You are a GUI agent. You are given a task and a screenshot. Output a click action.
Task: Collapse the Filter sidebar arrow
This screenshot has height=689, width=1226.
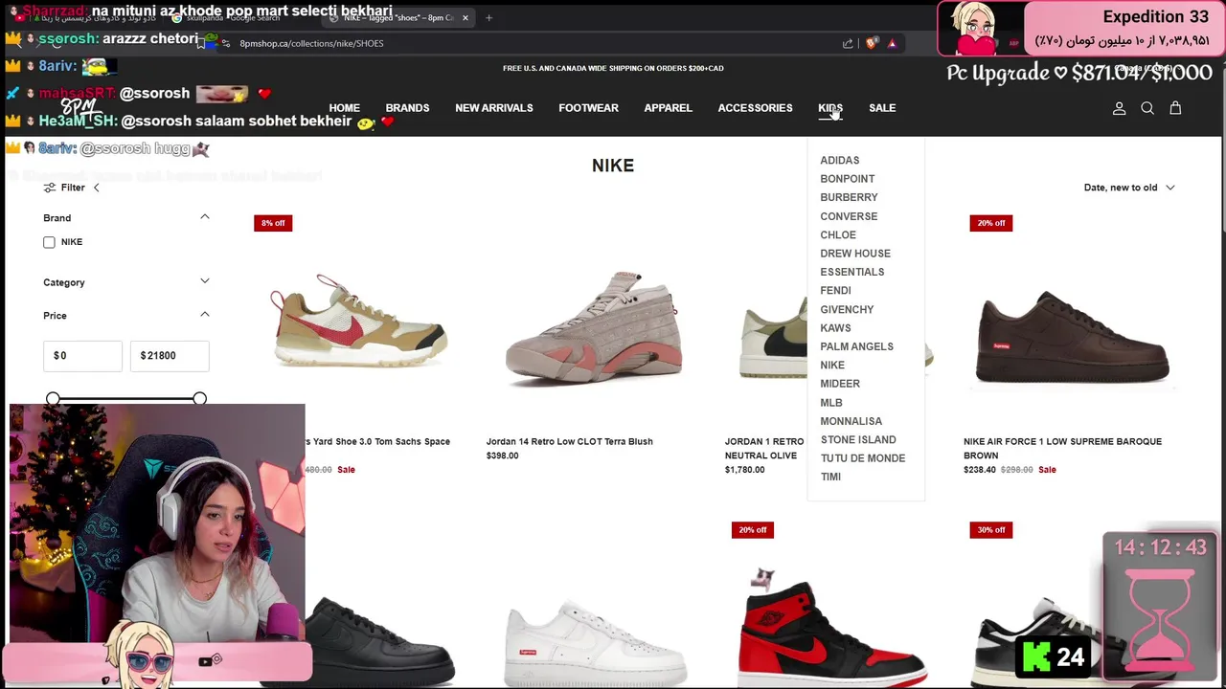coord(96,188)
